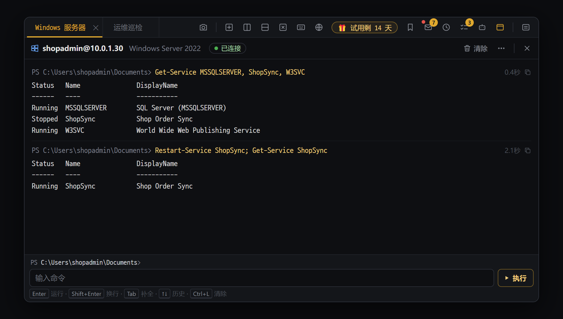Viewport: 563px width, 319px height.
Task: Click the Windows Server 2022 label
Action: click(x=165, y=48)
